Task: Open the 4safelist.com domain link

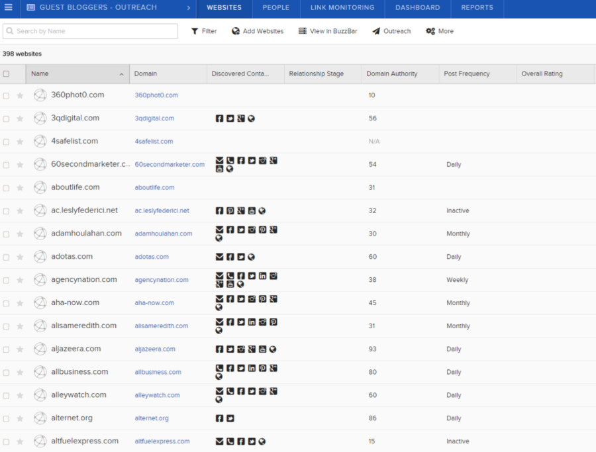Action: click(154, 142)
